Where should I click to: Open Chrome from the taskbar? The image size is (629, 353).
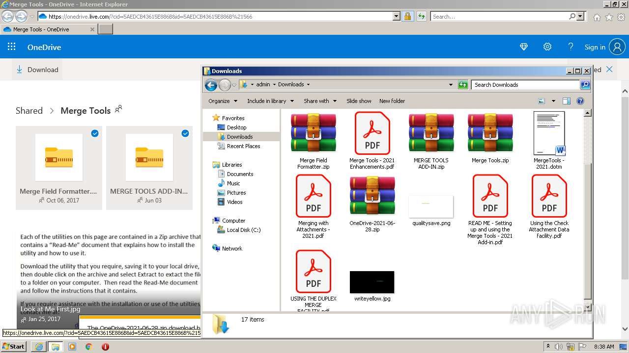(88, 347)
